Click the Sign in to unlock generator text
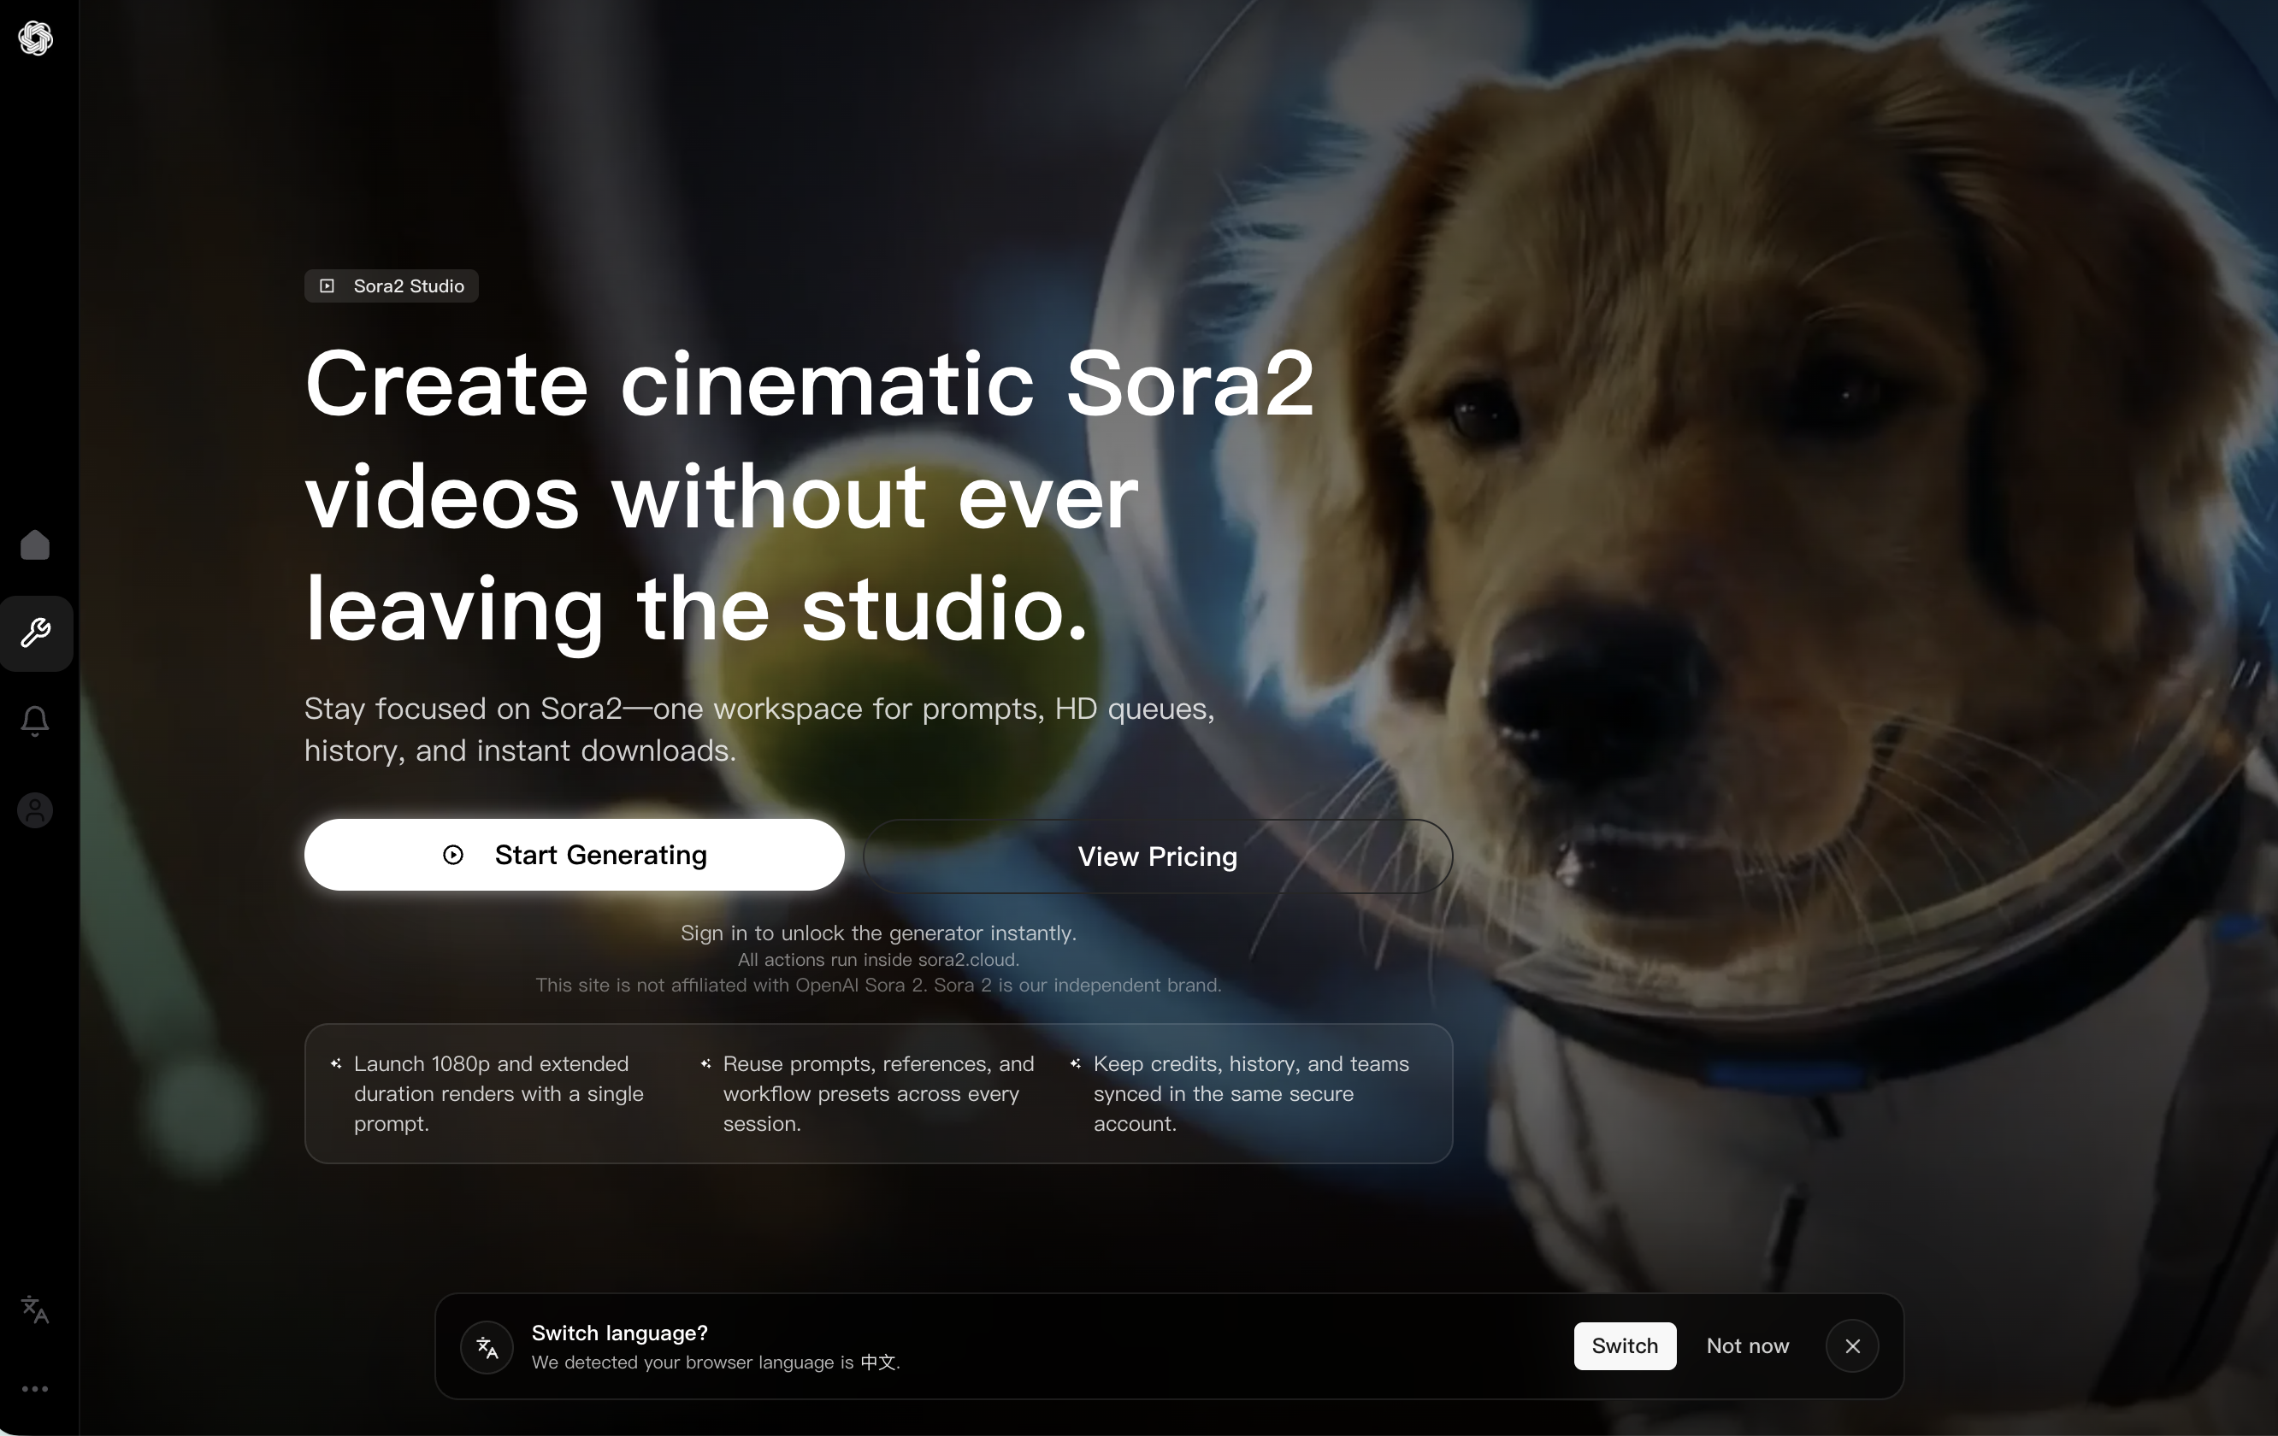Image resolution: width=2278 pixels, height=1436 pixels. (x=878, y=933)
